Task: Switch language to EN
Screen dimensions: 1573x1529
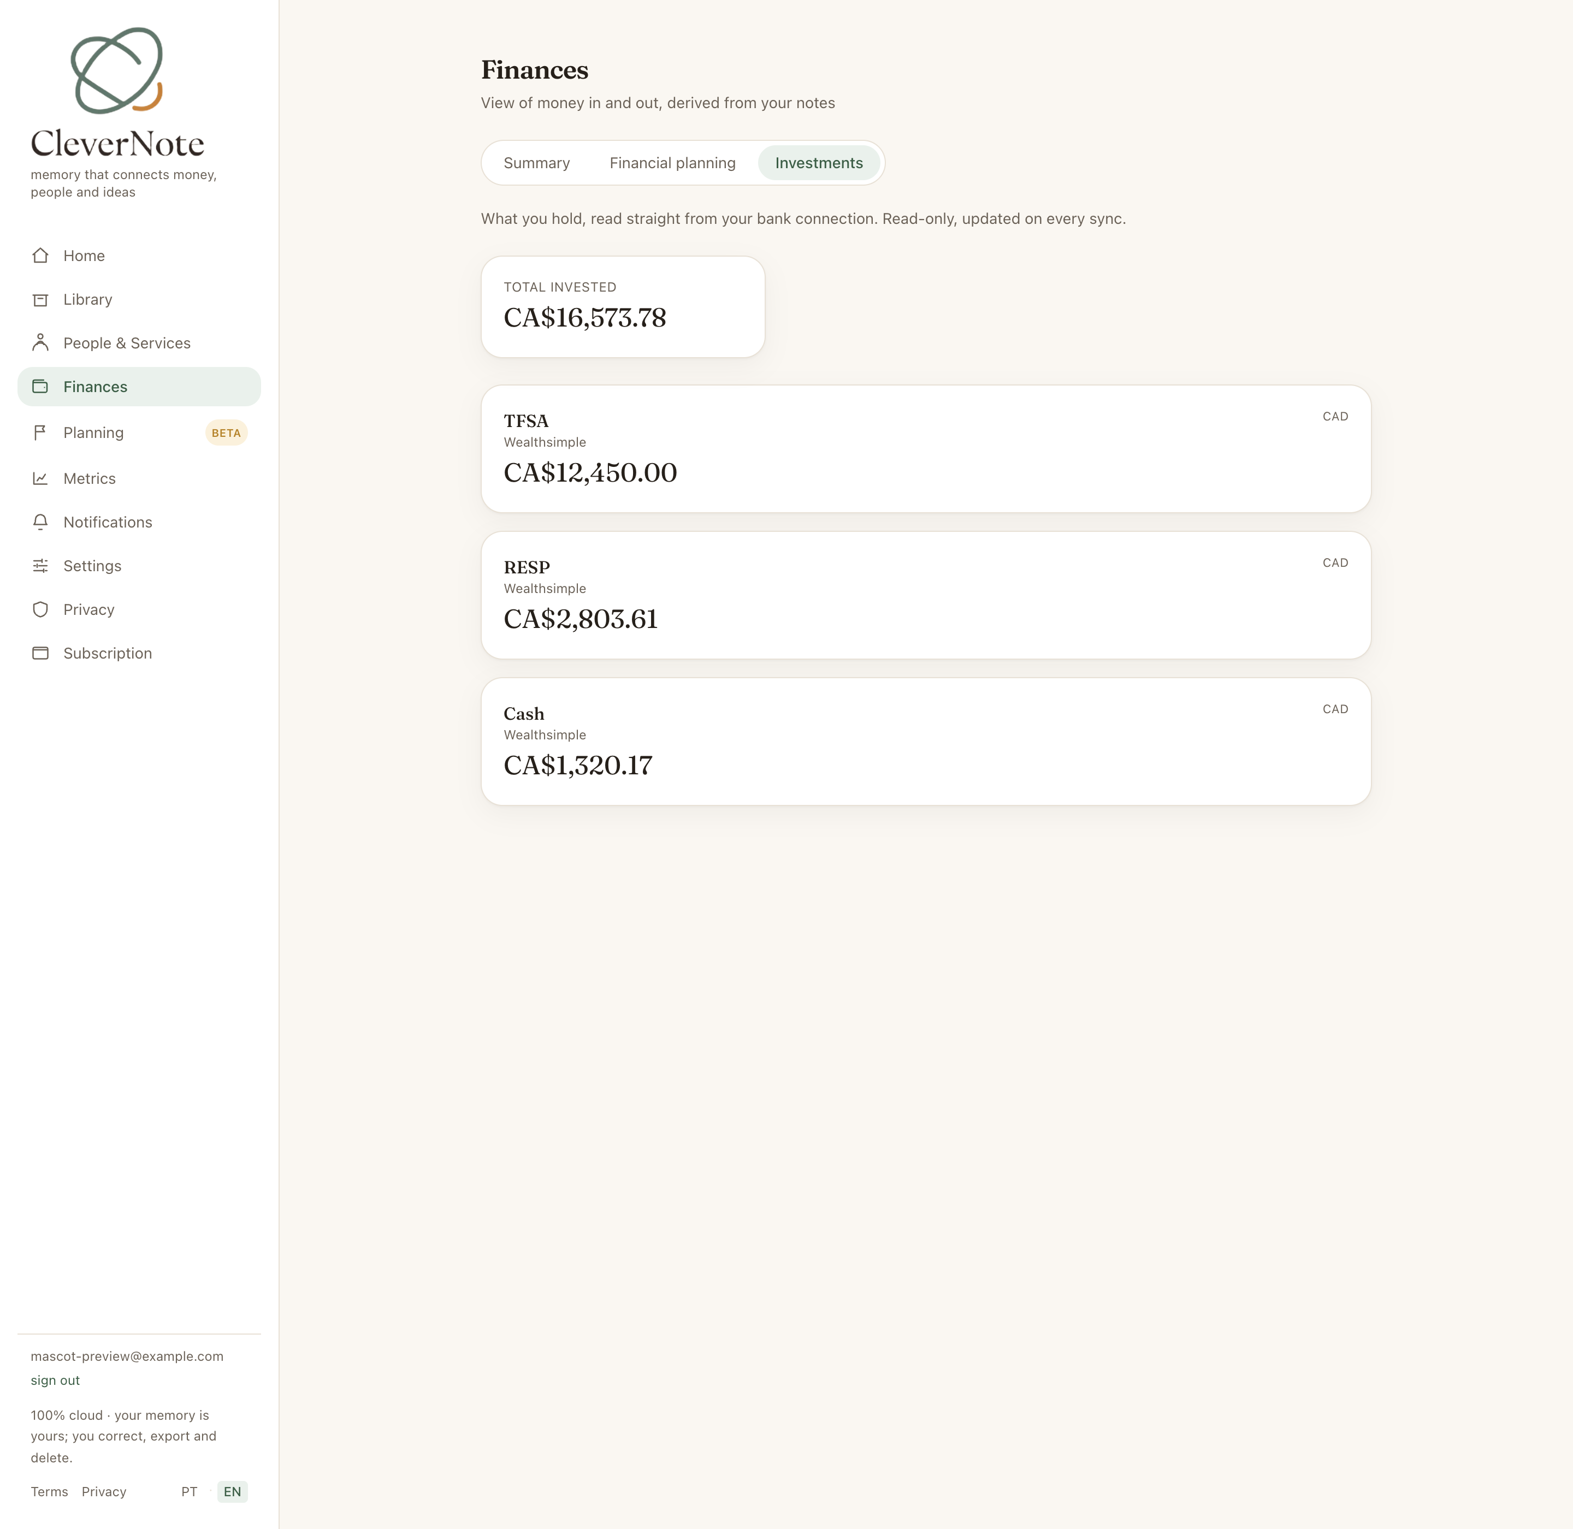Action: pyautogui.click(x=232, y=1492)
